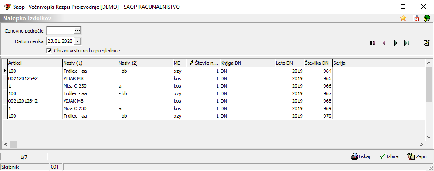Click the vertical scrollbar up arrow
Image resolution: width=434 pixels, height=171 pixels.
pos(429,63)
